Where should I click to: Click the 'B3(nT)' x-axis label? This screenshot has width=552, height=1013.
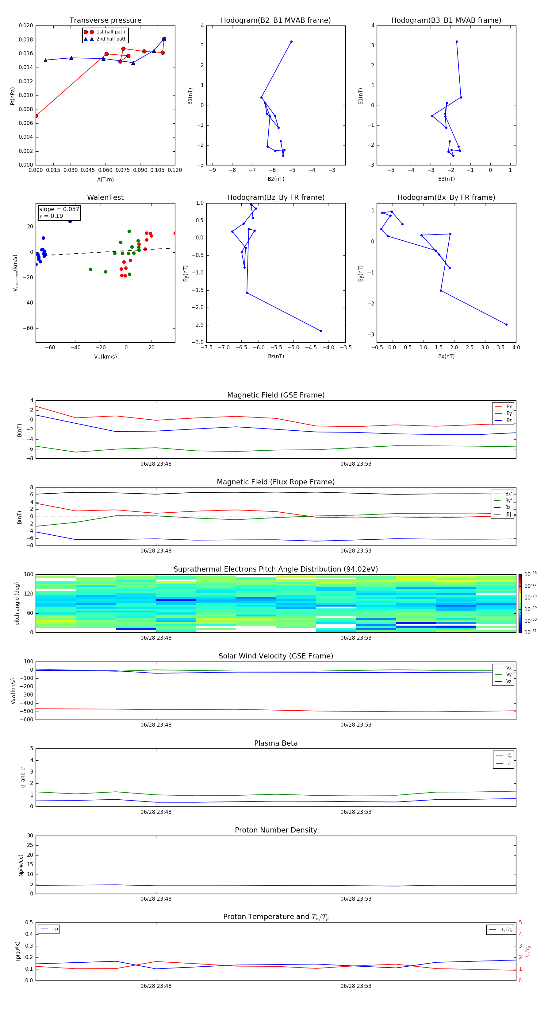(446, 179)
